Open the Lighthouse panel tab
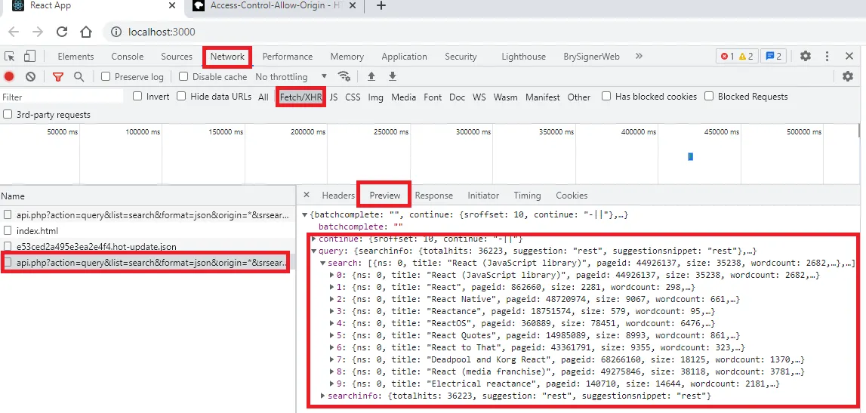The image size is (866, 413). [x=523, y=57]
